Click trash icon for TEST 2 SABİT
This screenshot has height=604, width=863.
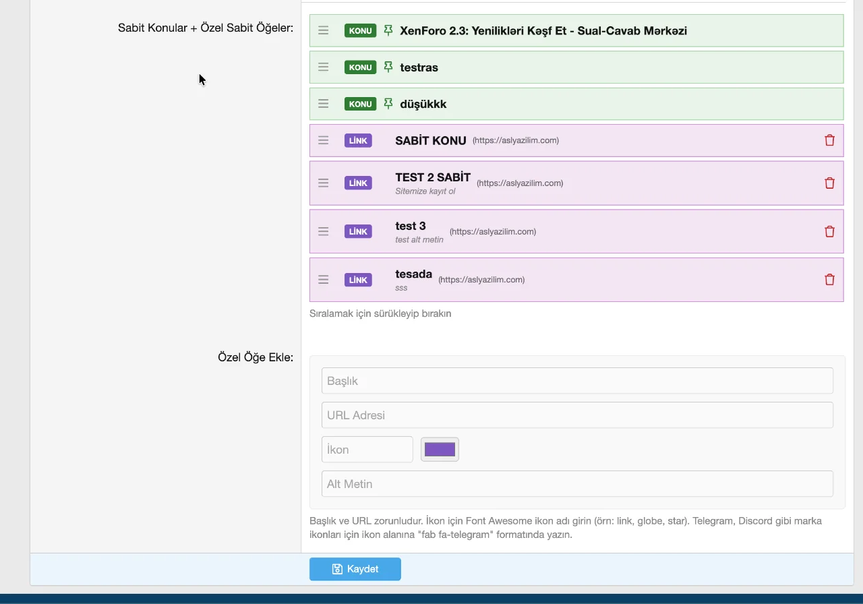[x=829, y=183]
